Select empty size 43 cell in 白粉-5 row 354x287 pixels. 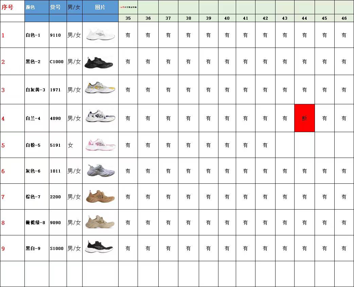point(285,145)
